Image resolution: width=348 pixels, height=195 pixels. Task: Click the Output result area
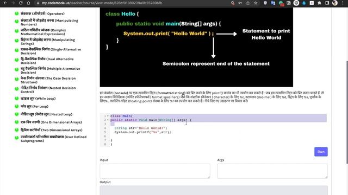pos(214,190)
